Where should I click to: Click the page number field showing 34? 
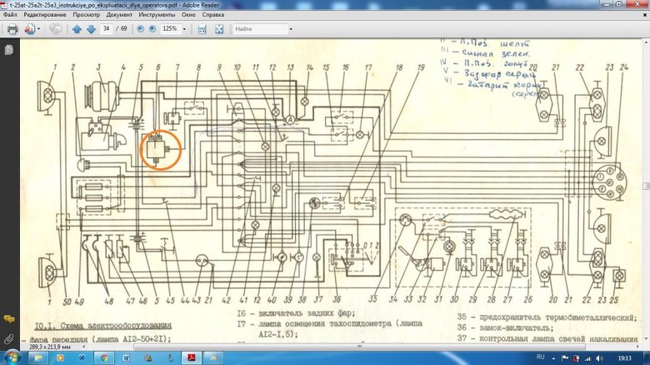pyautogui.click(x=106, y=28)
